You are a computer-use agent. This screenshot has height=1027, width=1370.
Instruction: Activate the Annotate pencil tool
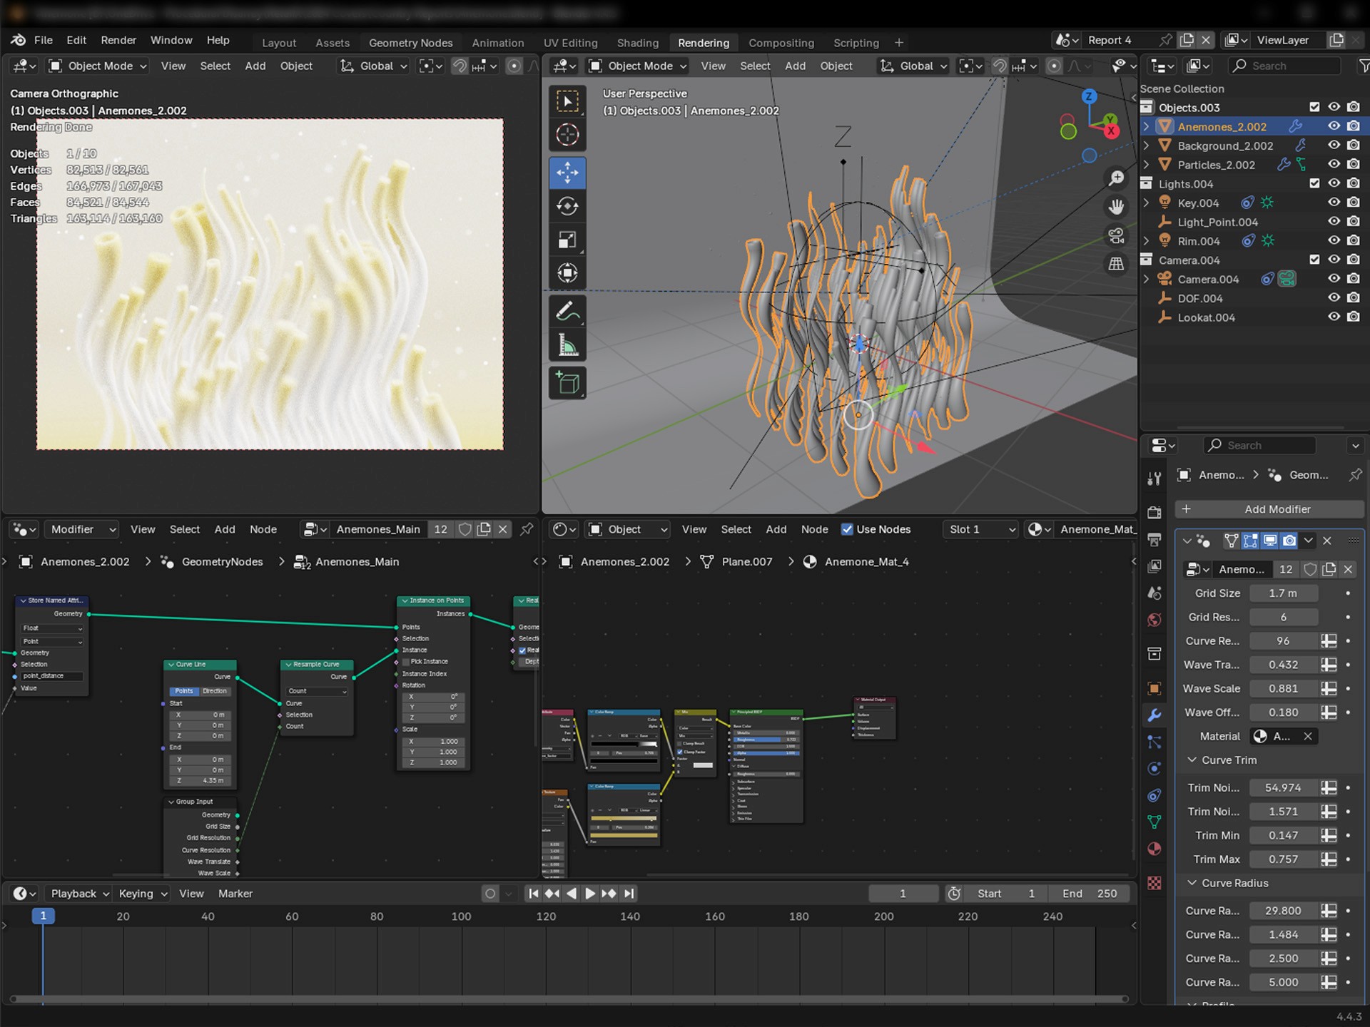[567, 312]
